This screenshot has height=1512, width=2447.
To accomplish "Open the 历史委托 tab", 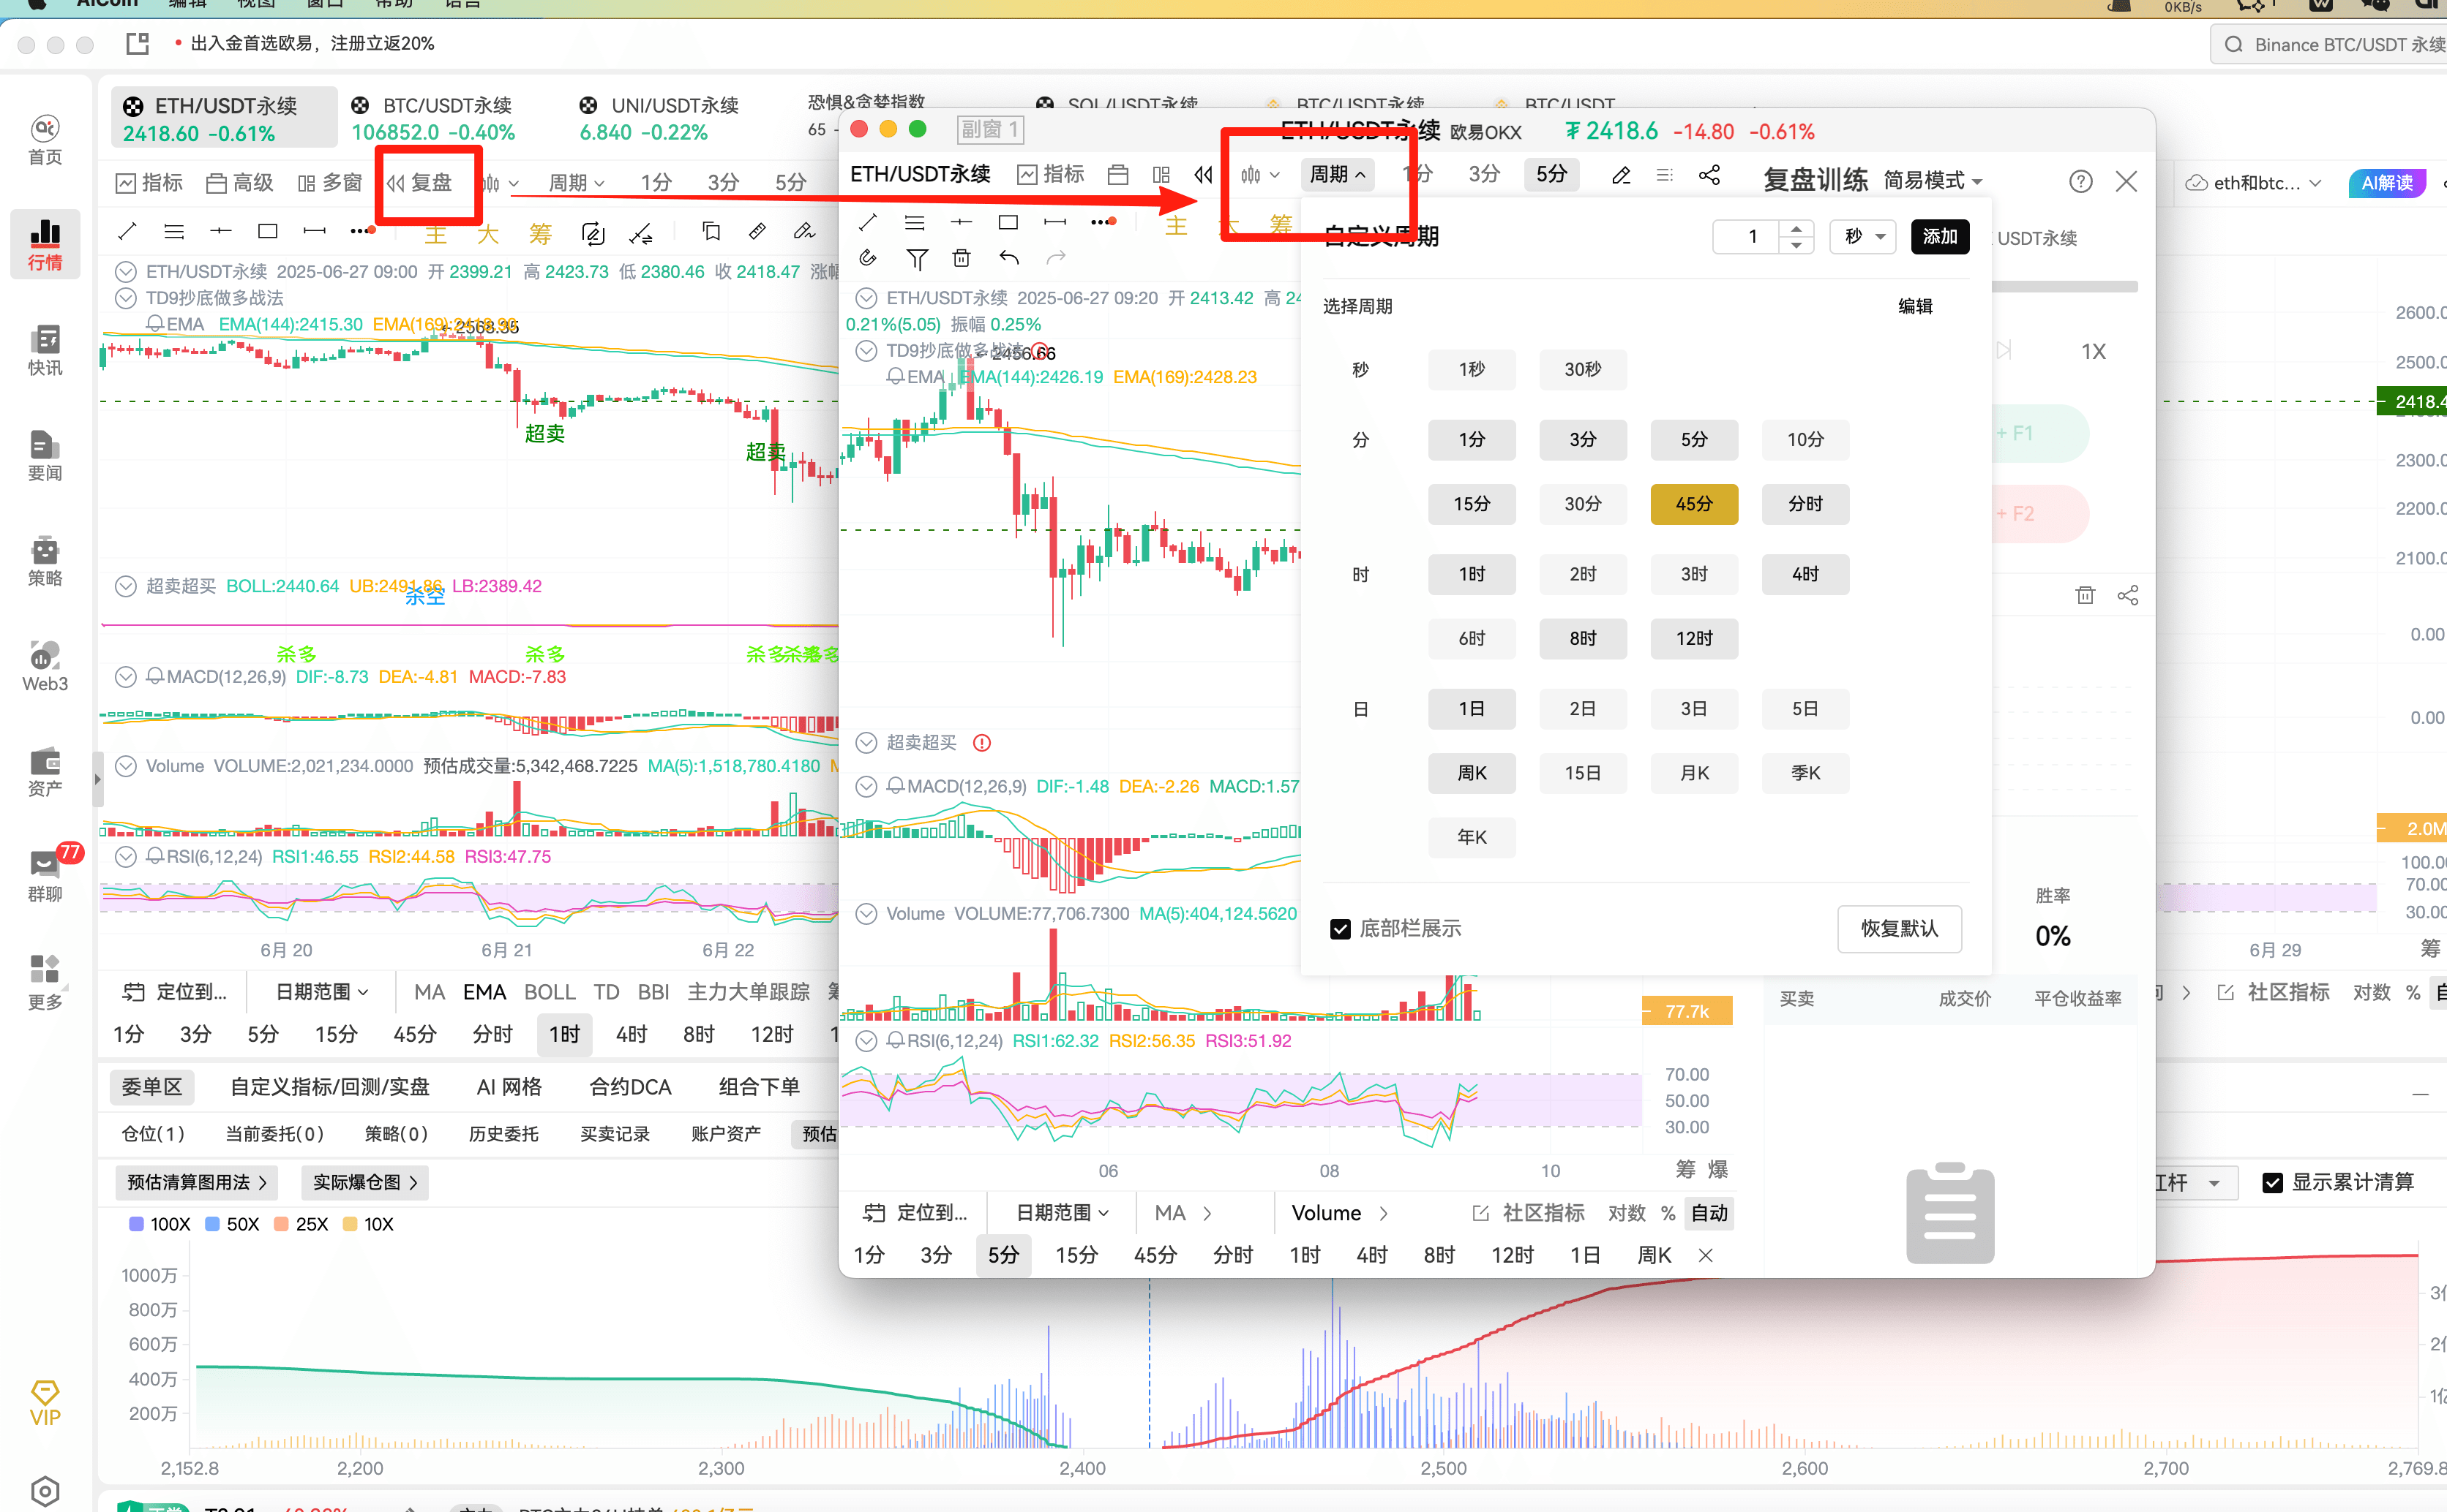I will (x=503, y=1134).
